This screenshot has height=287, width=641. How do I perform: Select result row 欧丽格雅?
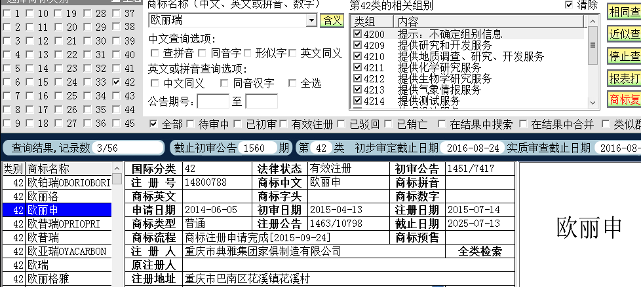point(57,279)
